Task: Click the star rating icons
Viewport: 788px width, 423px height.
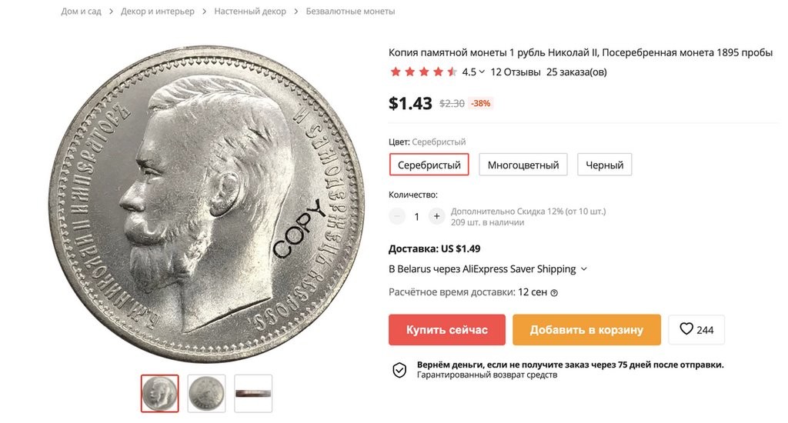Action: 423,72
